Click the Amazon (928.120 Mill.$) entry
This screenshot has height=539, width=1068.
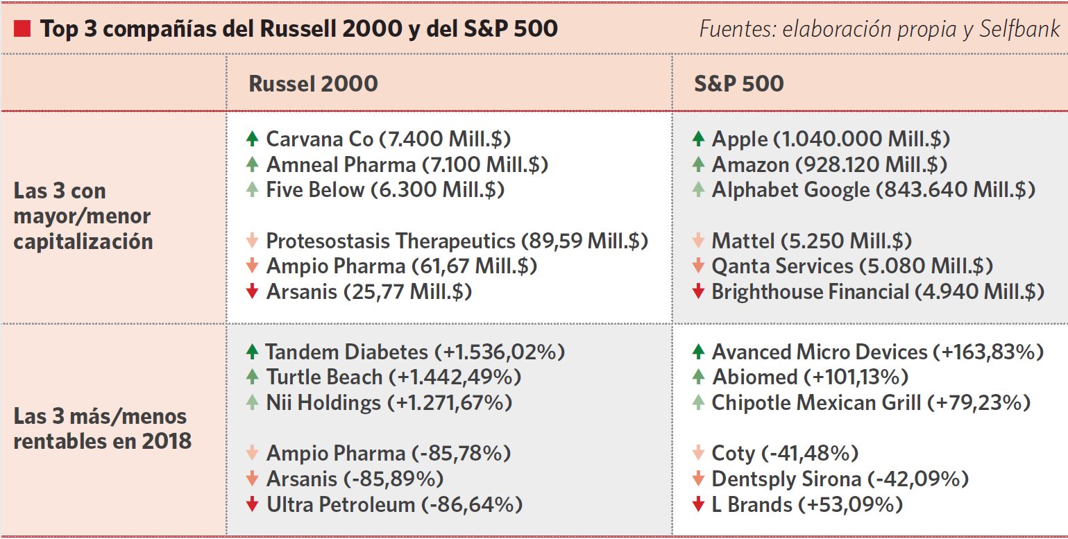829,165
